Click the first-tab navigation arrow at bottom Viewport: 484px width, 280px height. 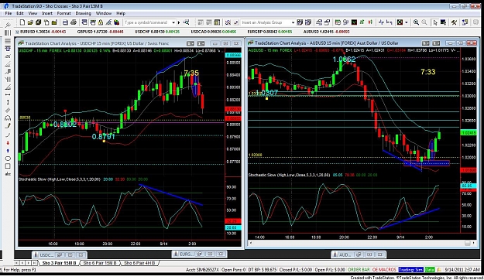(17, 263)
